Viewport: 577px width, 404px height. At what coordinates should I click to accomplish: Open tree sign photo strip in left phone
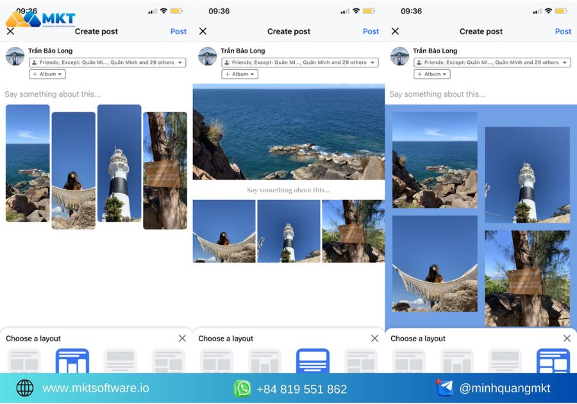165,171
